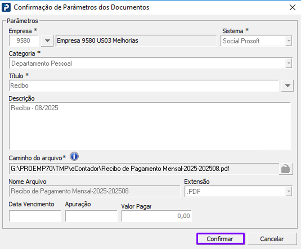301x249 pixels.
Task: Click inside the Descrição text area
Action: click(x=150, y=126)
